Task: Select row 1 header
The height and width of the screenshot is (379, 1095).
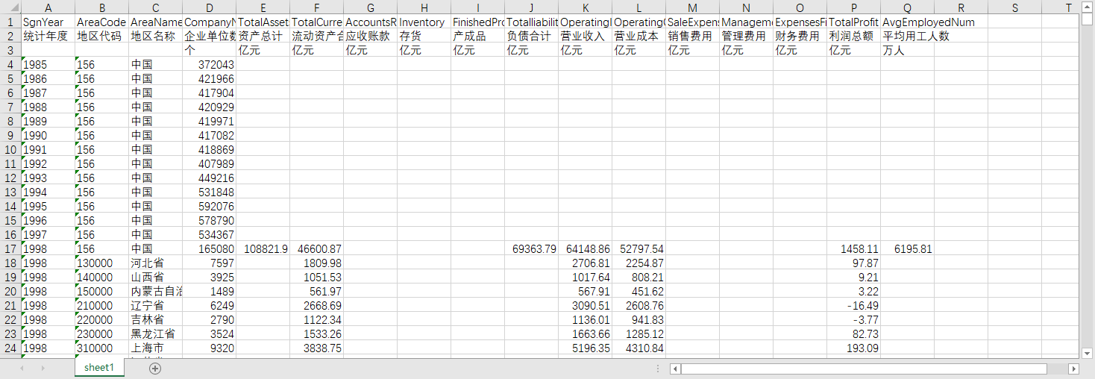Action: 10,22
